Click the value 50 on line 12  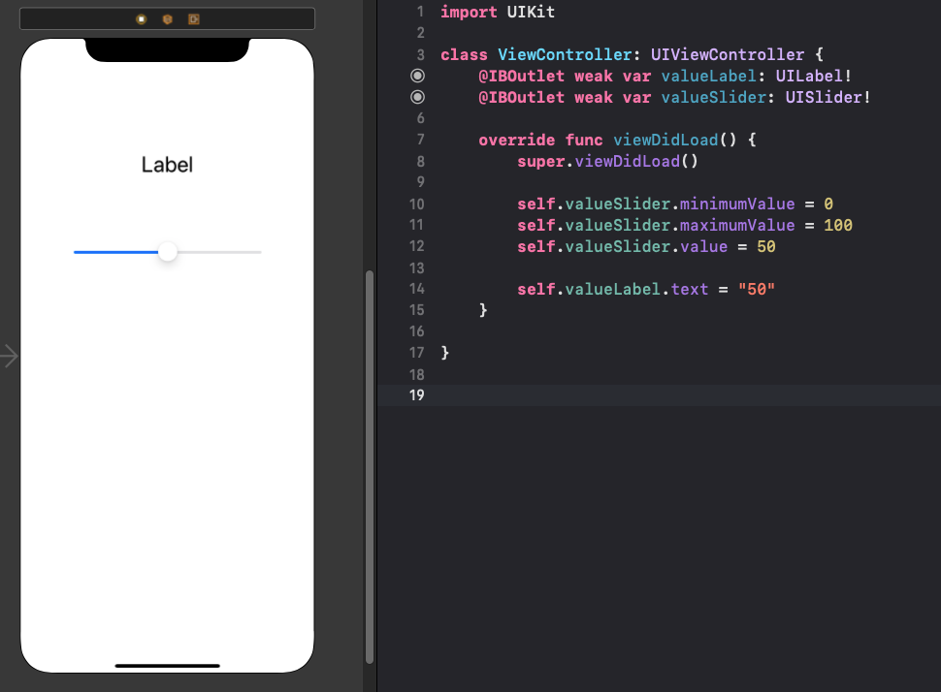pyautogui.click(x=765, y=247)
